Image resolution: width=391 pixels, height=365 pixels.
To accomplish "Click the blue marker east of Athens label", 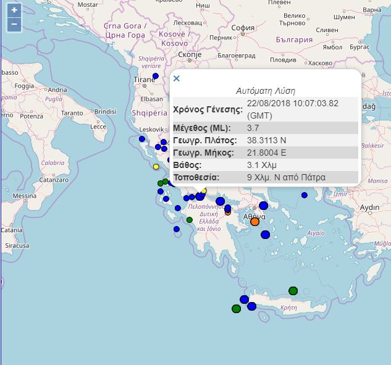I will pos(263,206).
